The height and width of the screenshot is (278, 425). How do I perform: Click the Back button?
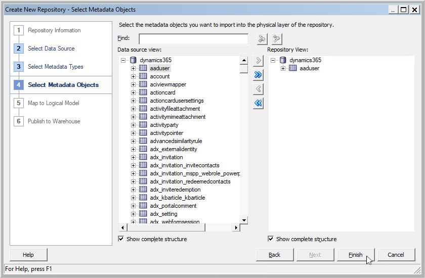pyautogui.click(x=275, y=255)
